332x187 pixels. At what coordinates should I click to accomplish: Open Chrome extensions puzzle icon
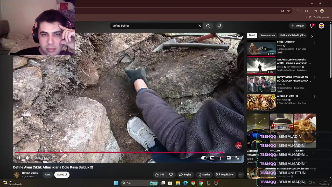coord(297,11)
